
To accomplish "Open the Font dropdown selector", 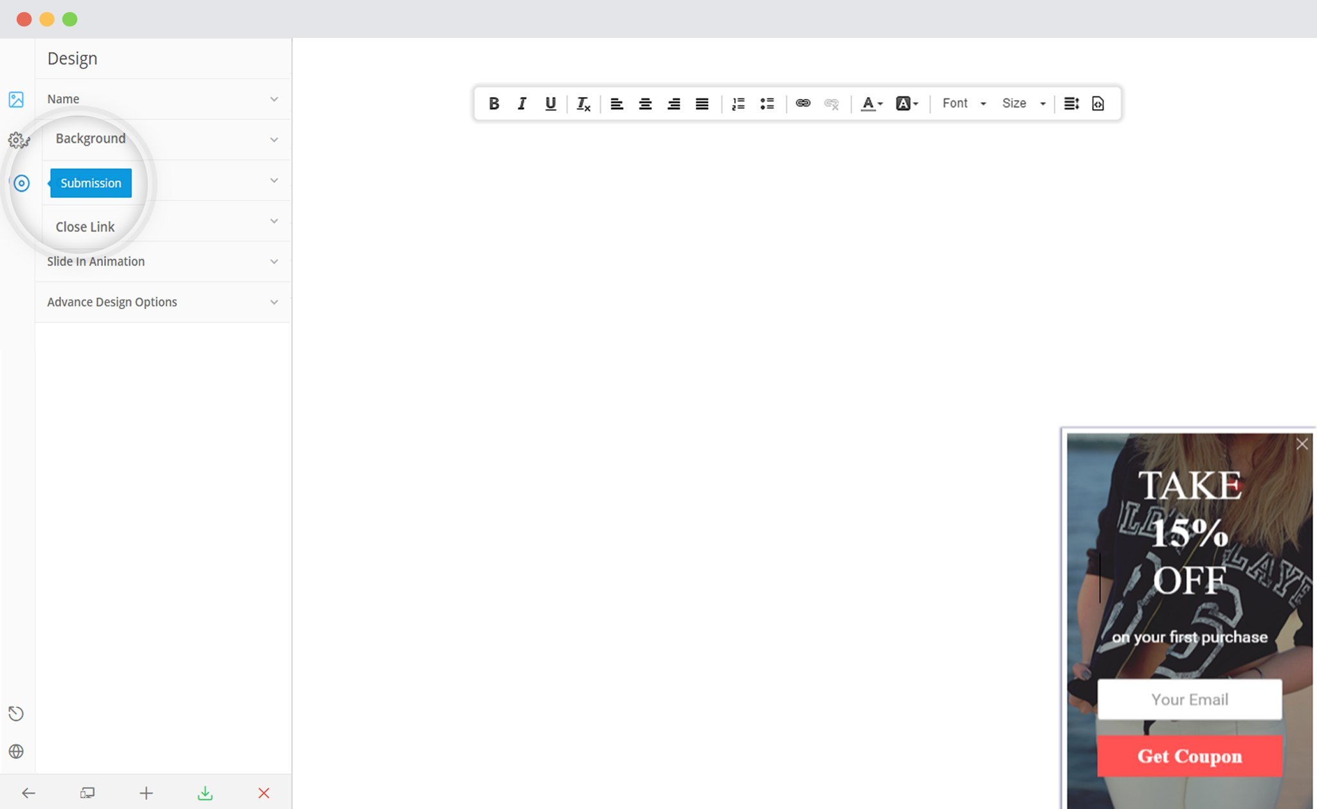I will (x=964, y=103).
